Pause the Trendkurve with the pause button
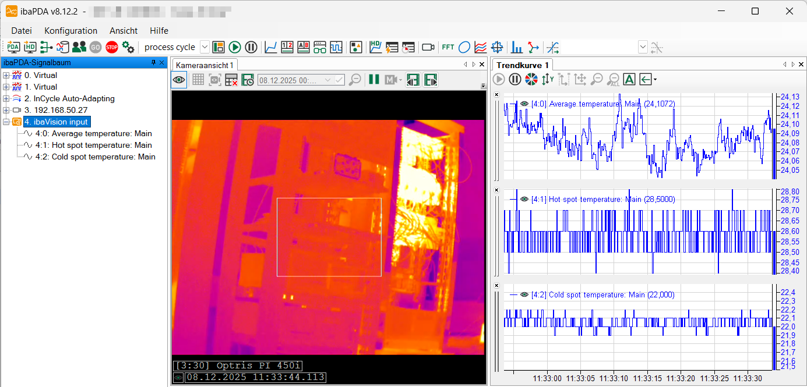The height and width of the screenshot is (387, 807). (515, 79)
